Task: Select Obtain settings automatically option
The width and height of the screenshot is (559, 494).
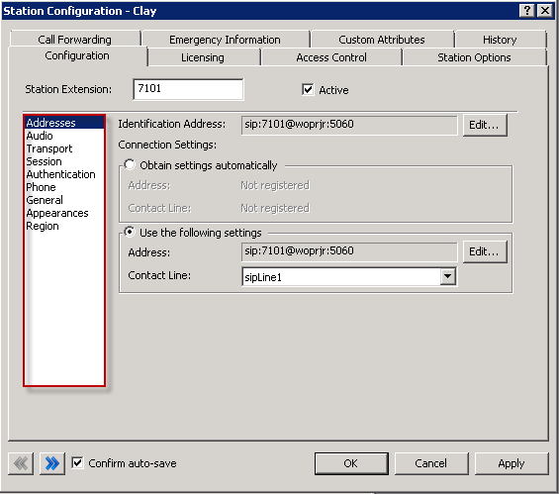Action: [x=130, y=164]
